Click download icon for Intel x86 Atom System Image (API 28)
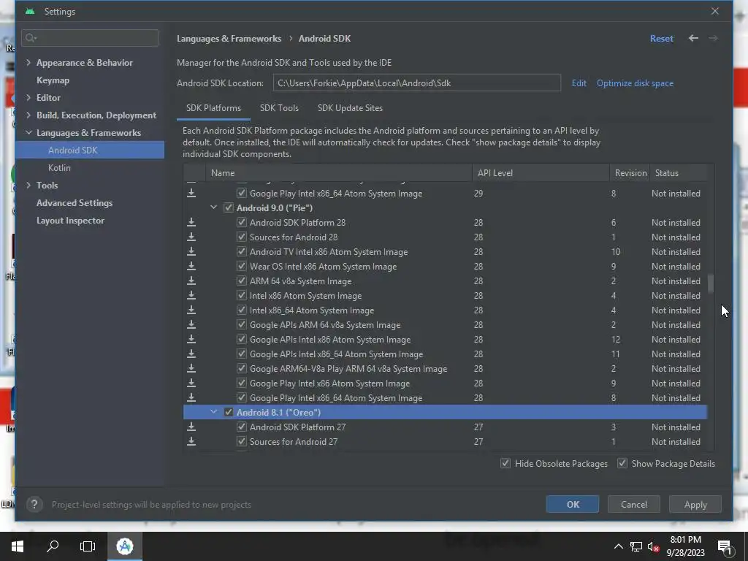 191,295
